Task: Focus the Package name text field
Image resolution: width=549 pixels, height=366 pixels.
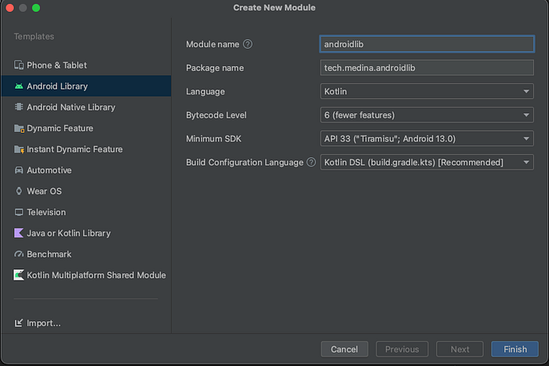Action: [x=427, y=68]
